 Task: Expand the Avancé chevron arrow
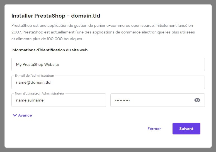pos(15,115)
